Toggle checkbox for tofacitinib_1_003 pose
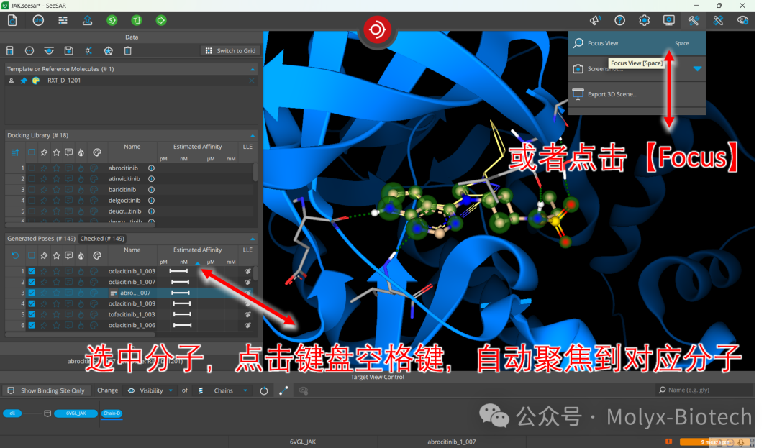This screenshot has height=448, width=777. click(32, 314)
